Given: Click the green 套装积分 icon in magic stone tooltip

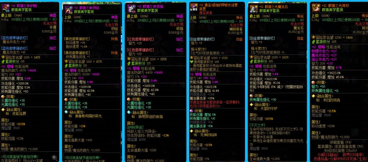Looking at the screenshot, I should click(x=251, y=61).
